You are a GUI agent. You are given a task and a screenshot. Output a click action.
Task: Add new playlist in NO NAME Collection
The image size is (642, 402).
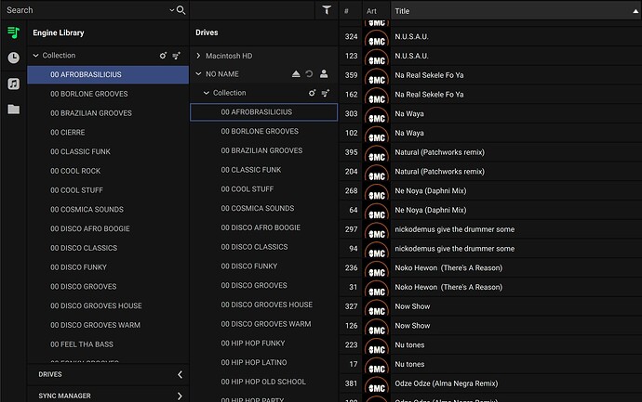coord(326,93)
